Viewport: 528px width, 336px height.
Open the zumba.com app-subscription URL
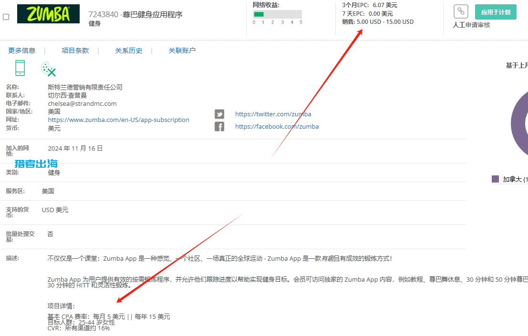click(119, 120)
